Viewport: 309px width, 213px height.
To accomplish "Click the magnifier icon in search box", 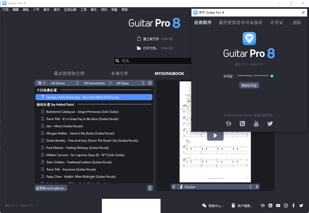I will point(117,61).
